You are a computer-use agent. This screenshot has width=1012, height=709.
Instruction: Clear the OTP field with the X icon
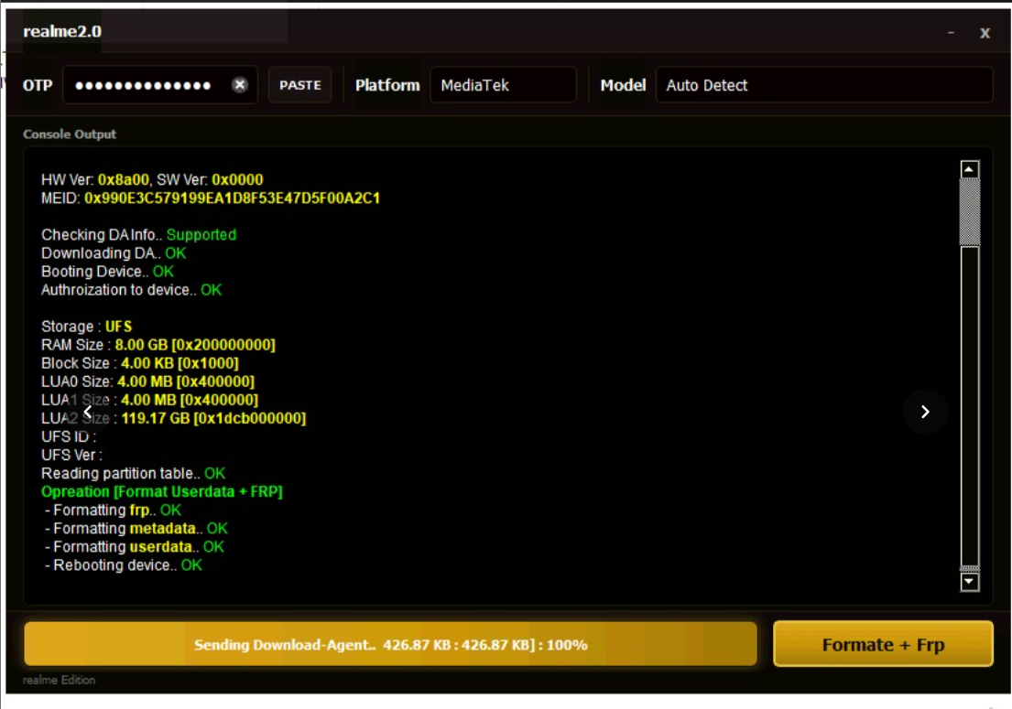pos(240,85)
